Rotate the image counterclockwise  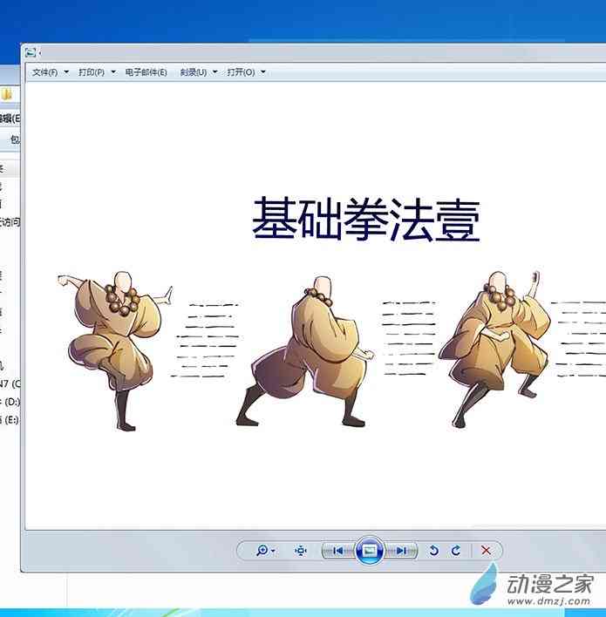click(434, 551)
